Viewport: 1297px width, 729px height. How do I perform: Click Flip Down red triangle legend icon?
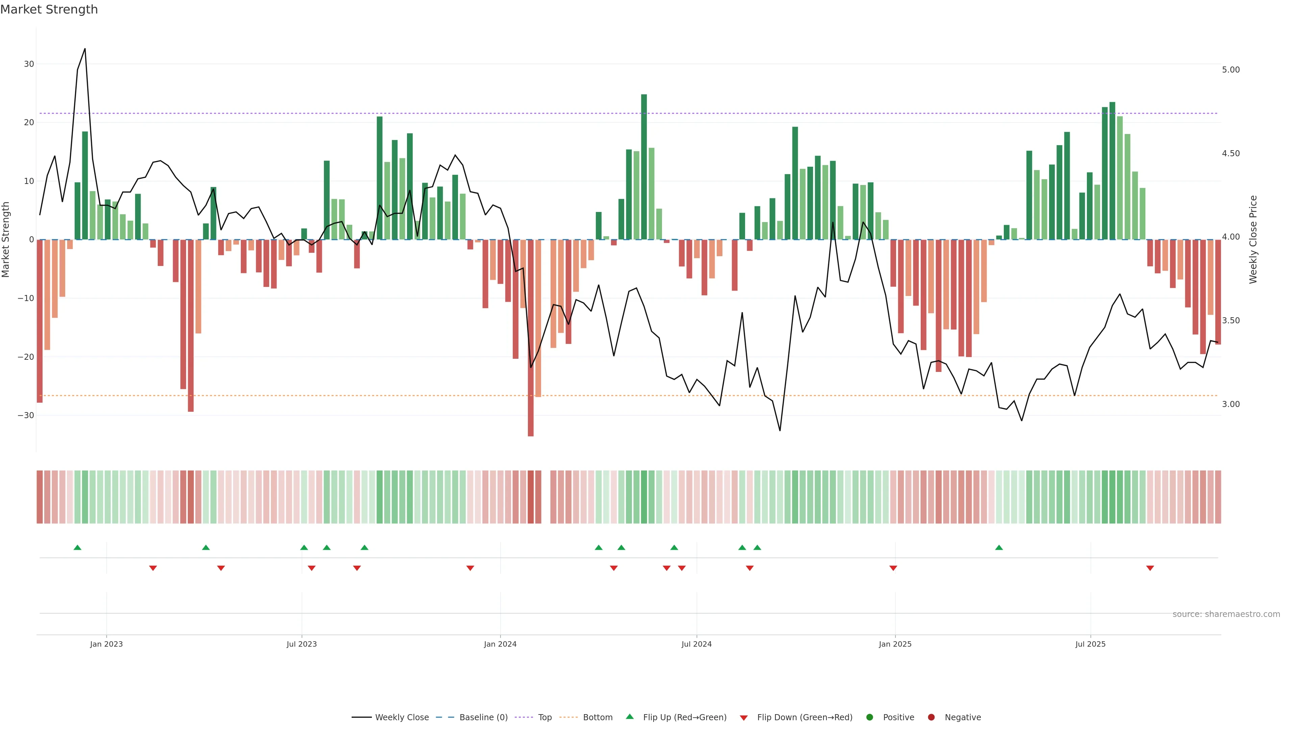pyautogui.click(x=744, y=718)
